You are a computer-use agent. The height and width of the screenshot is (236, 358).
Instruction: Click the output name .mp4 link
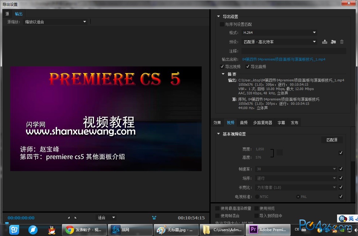[284, 59]
